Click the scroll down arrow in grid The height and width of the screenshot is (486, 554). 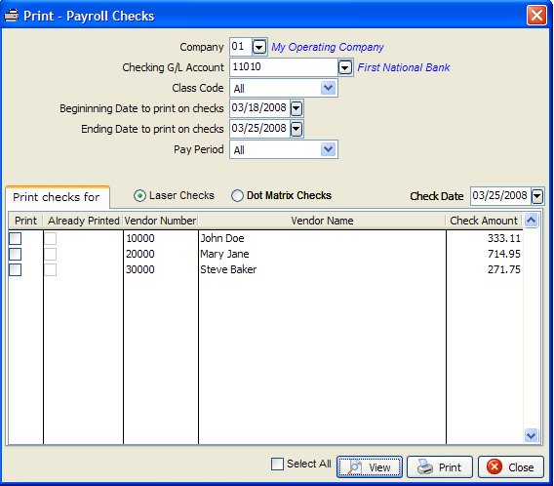(531, 435)
